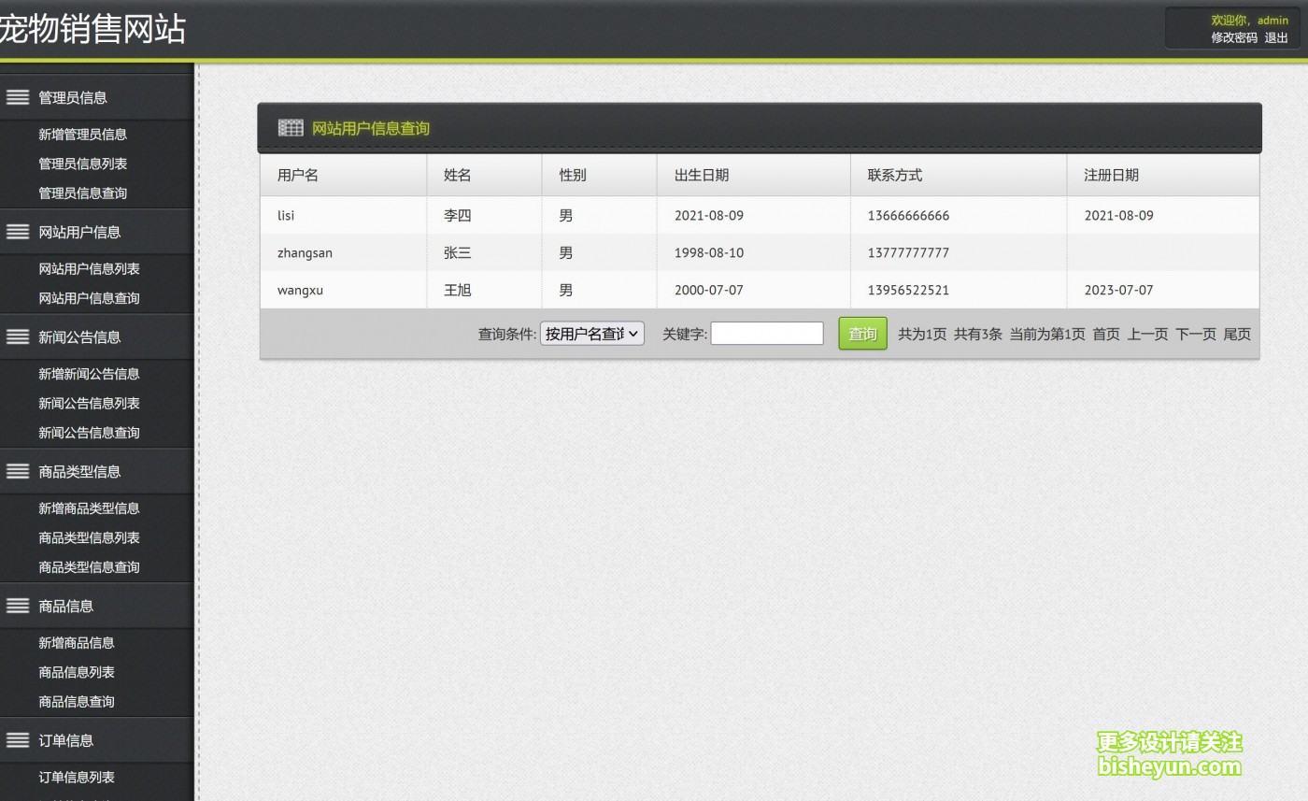The width and height of the screenshot is (1308, 801).
Task: Go to 首页 first page link
Action: [1106, 335]
